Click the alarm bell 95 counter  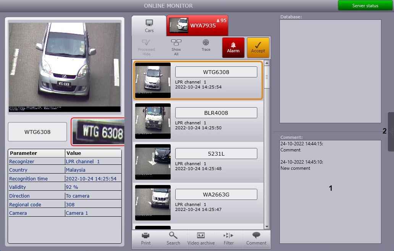221,20
